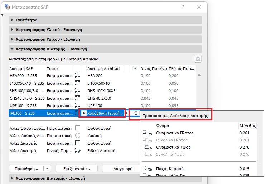Click the Ονομαστικό Πλάτος value 0,261

coord(244,133)
